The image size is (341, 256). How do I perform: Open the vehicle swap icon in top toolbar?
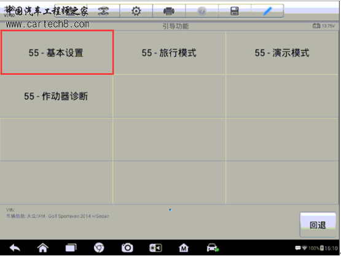[x=103, y=11]
